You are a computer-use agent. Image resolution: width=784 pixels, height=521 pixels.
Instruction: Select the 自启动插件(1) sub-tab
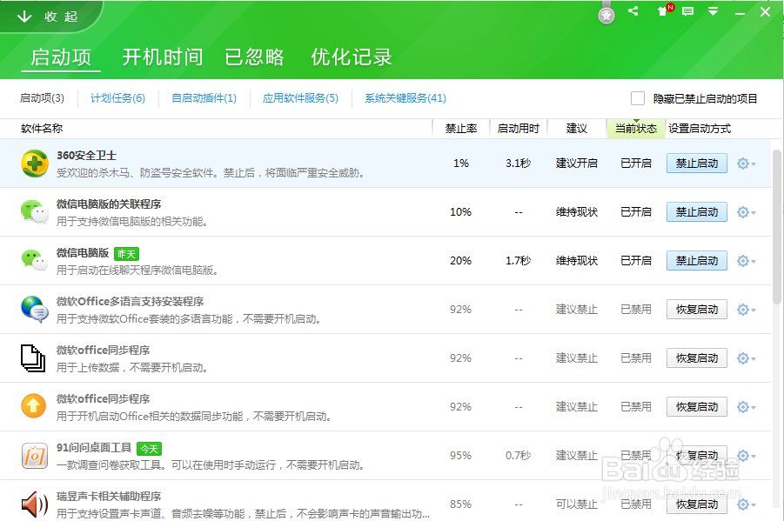(204, 98)
